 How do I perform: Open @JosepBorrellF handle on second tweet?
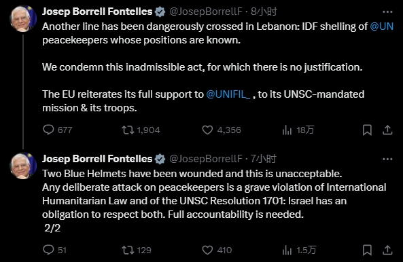[x=206, y=159]
